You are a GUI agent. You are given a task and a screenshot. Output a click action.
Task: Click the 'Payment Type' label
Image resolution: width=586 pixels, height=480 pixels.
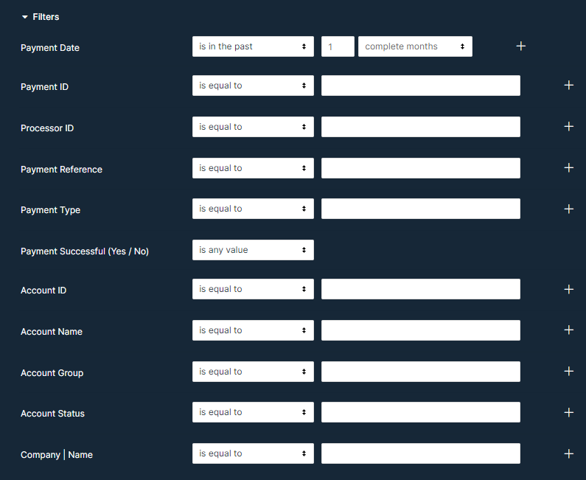(50, 210)
